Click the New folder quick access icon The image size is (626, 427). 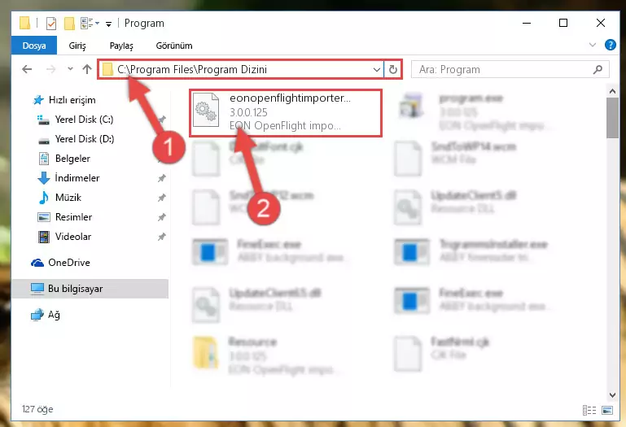[x=69, y=23]
